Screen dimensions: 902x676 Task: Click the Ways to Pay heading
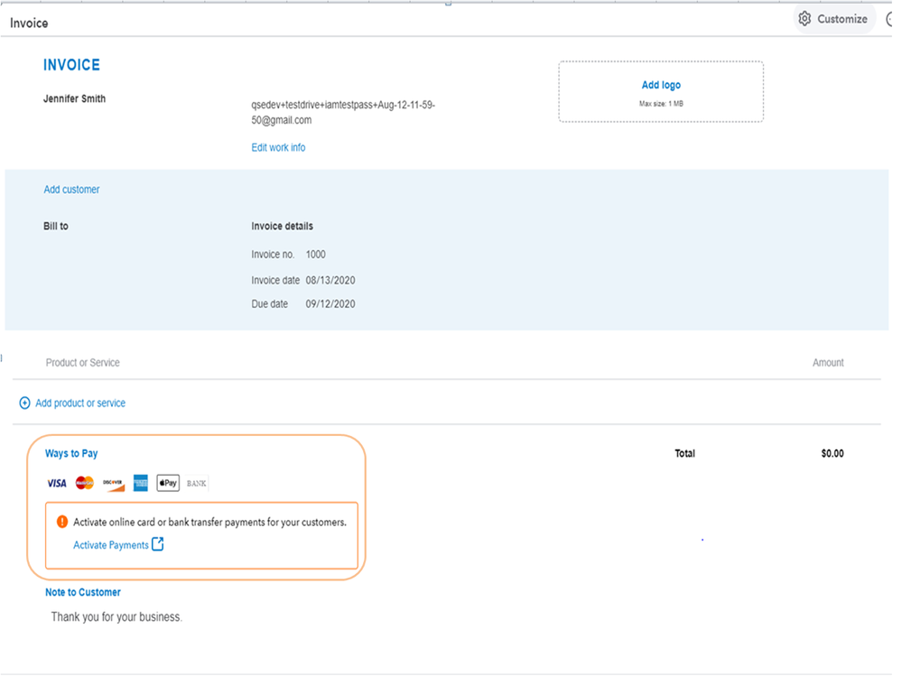pos(71,454)
